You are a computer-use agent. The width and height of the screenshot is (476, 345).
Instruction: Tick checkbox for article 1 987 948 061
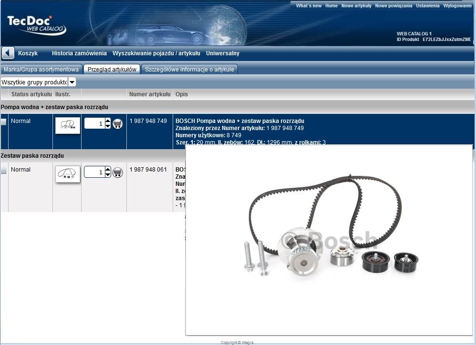pyautogui.click(x=4, y=171)
